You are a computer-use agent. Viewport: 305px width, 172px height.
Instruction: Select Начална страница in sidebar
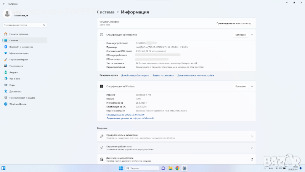(x=19, y=34)
